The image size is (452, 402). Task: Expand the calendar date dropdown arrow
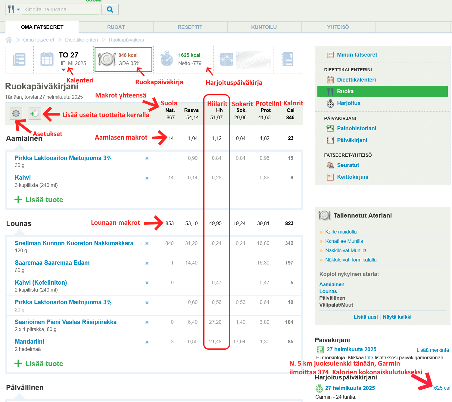63,70
